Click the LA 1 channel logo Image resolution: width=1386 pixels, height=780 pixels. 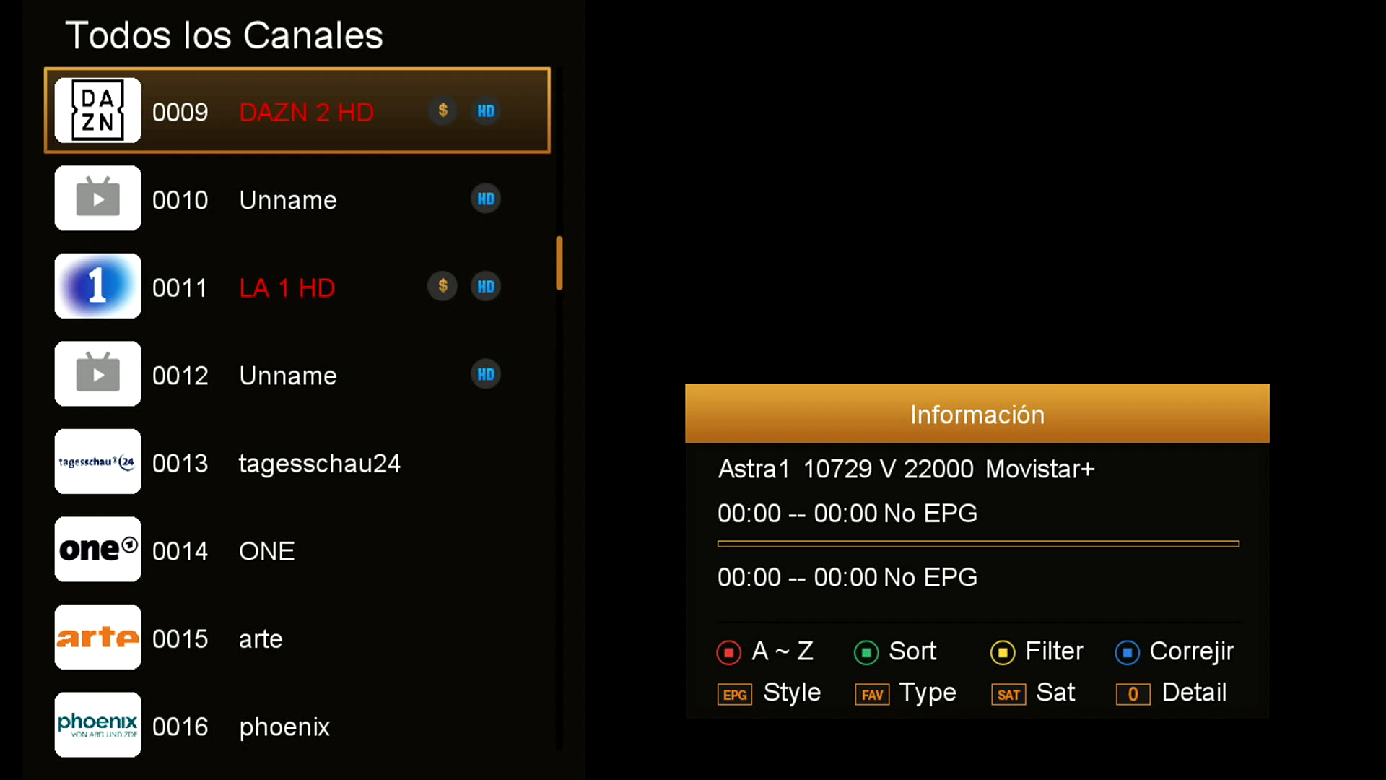(97, 286)
